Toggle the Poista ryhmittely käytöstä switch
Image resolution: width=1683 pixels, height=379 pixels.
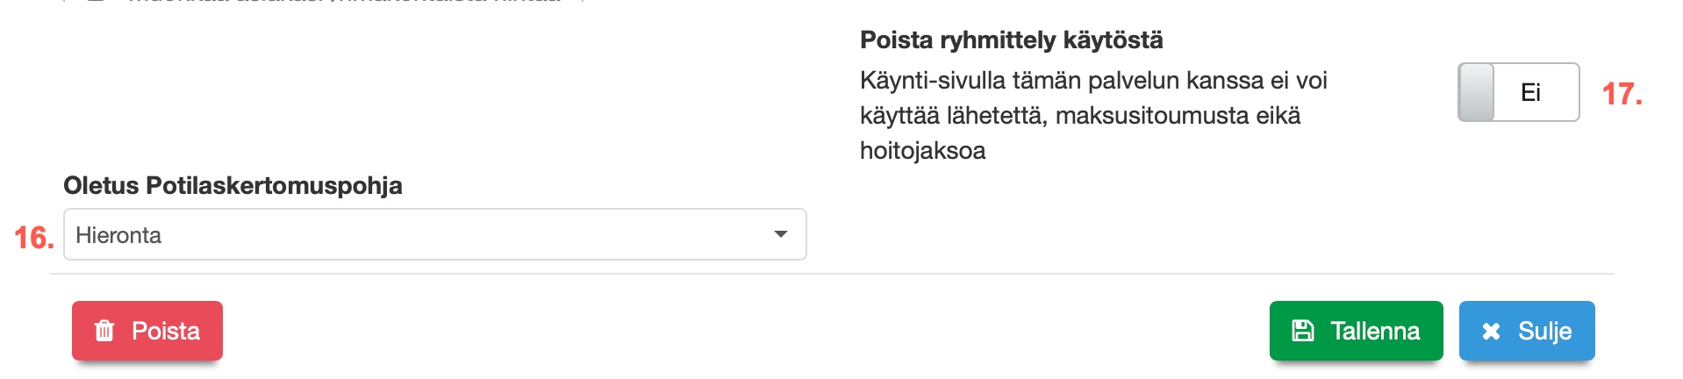[1518, 92]
